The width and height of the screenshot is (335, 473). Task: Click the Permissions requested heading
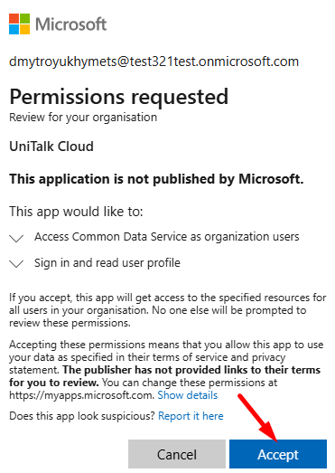coord(118,97)
